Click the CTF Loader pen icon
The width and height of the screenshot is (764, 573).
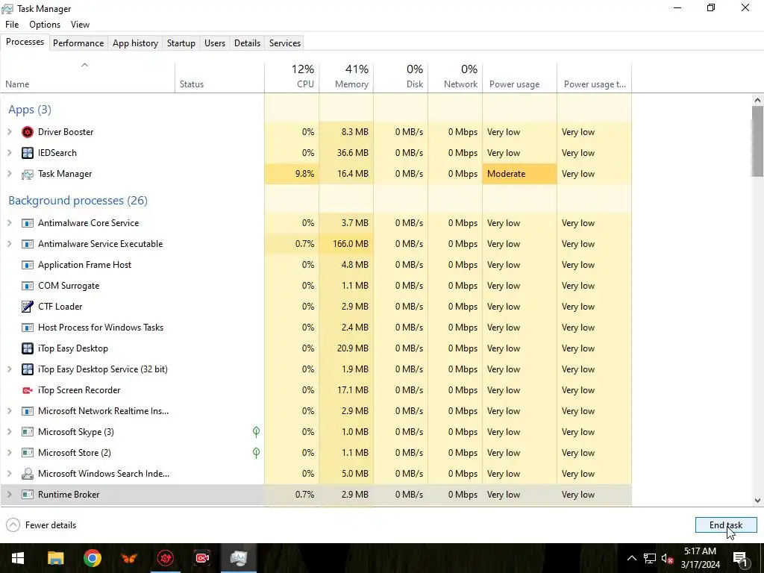[x=28, y=307]
